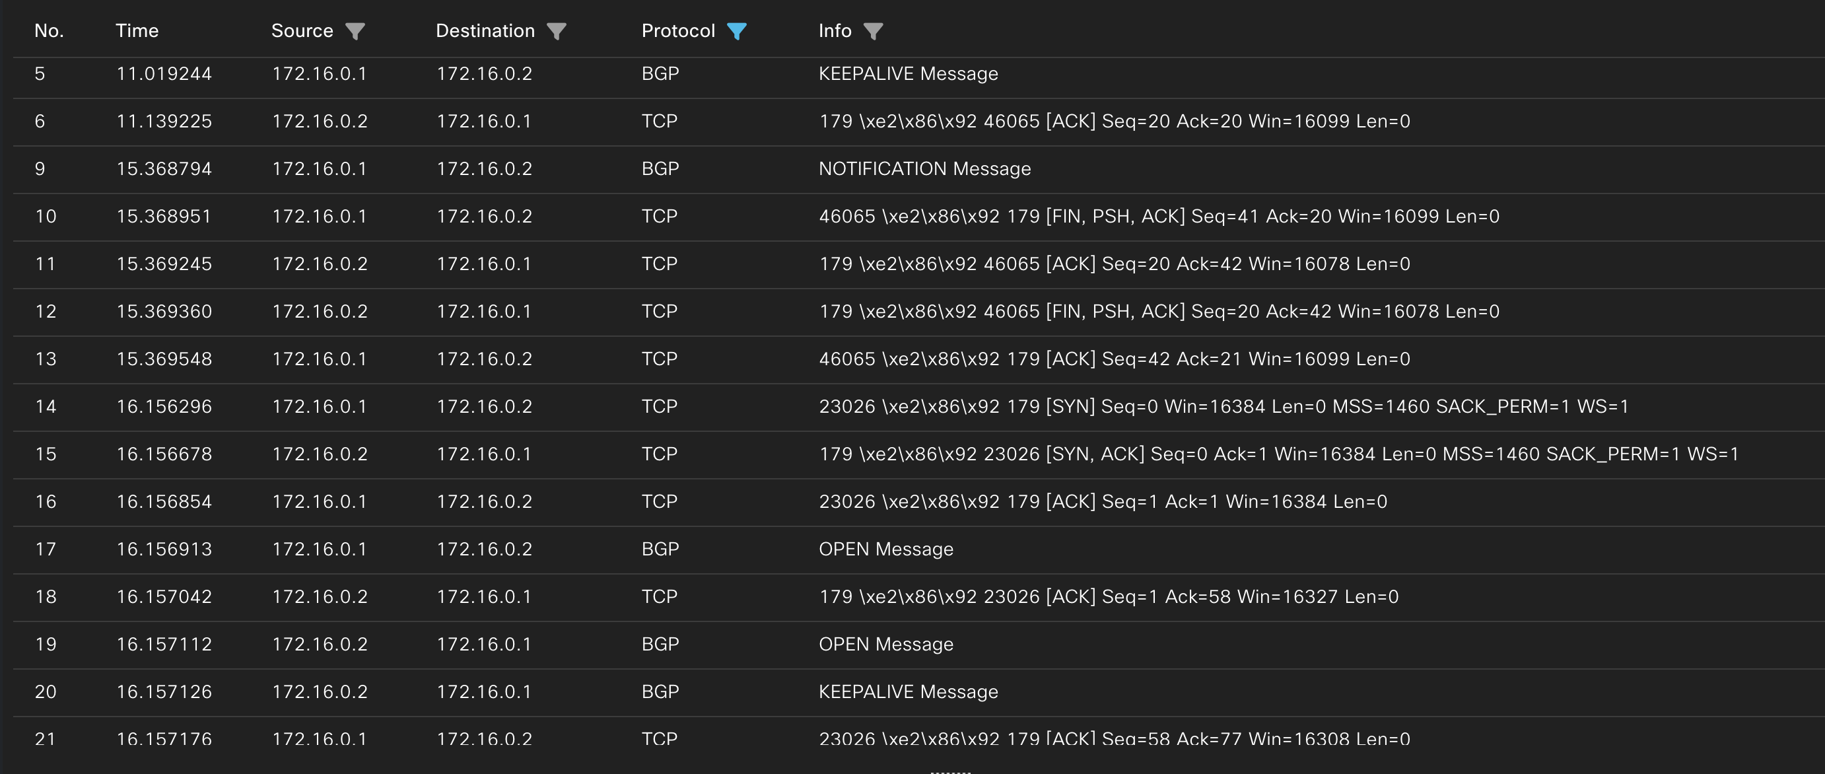1825x774 pixels.
Task: Open the Source column filter funnel
Action: [357, 30]
